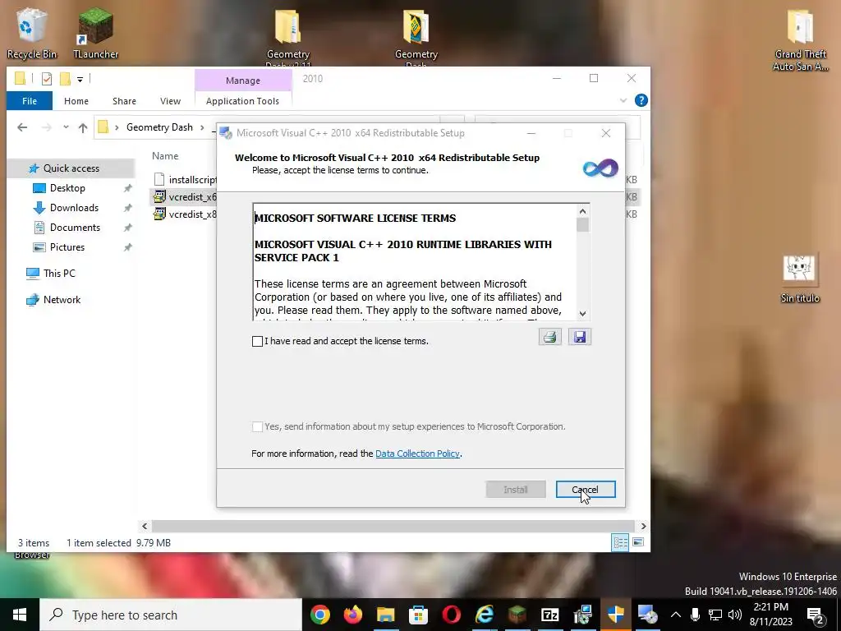Click the taskbar search box
Viewport: 841px width, 631px height.
point(171,615)
